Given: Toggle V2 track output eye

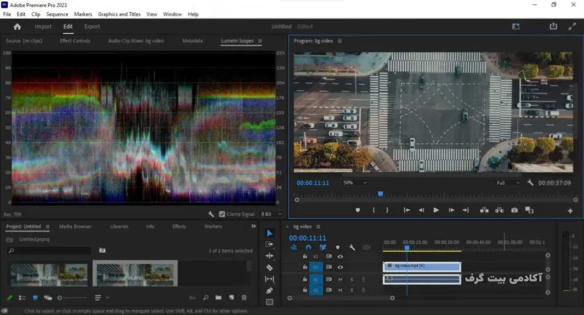Looking at the screenshot, I should tap(340, 256).
